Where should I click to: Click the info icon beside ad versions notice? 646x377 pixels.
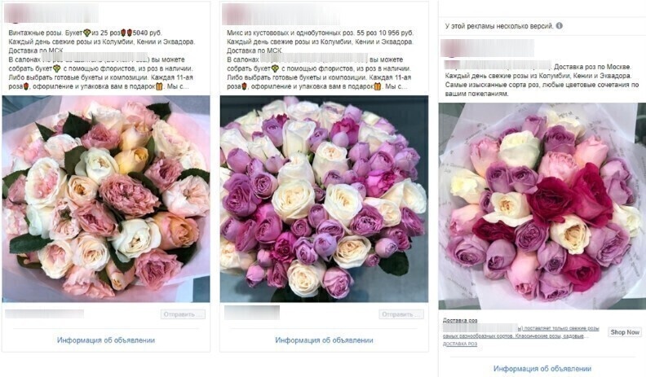click(x=559, y=25)
